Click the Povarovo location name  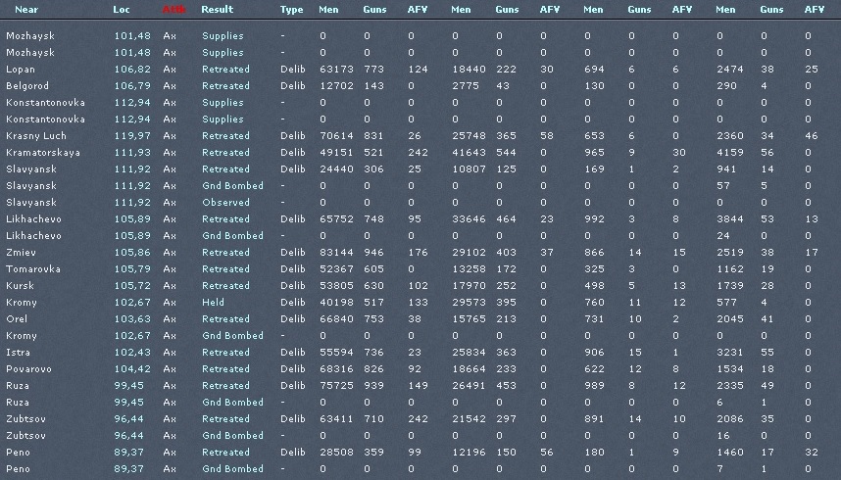pyautogui.click(x=28, y=369)
